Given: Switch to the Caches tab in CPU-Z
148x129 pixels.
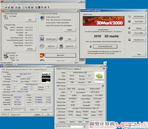Looking at the screenshot, I should 9,70.
